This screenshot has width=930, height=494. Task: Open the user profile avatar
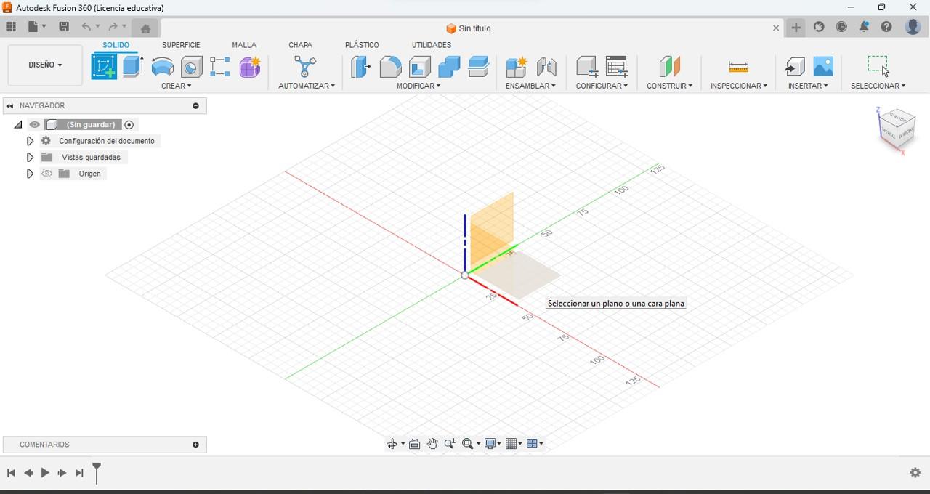913,27
